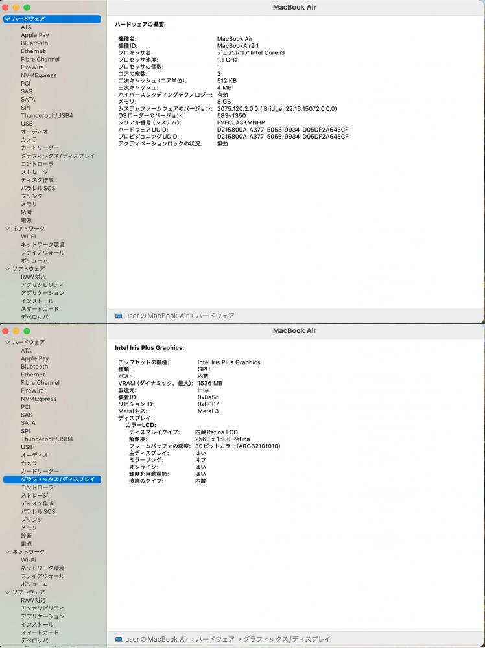
Task: Open SPI in Intel Iris graphics window sidebar
Action: tap(25, 431)
